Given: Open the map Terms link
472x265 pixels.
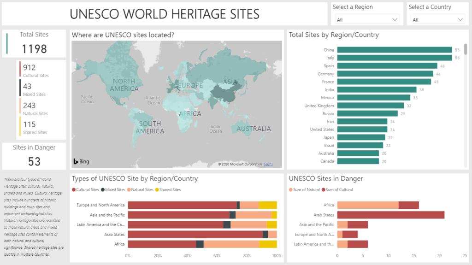Looking at the screenshot, I should 268,165.
